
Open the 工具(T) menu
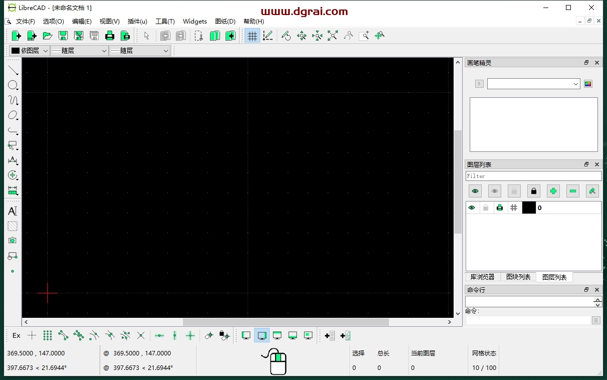coord(165,22)
